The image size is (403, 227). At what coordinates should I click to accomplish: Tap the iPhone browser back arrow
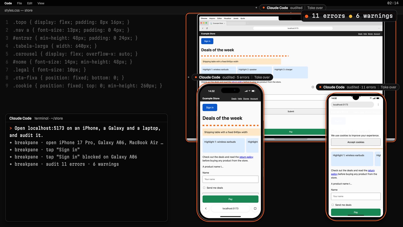[x=206, y=209]
